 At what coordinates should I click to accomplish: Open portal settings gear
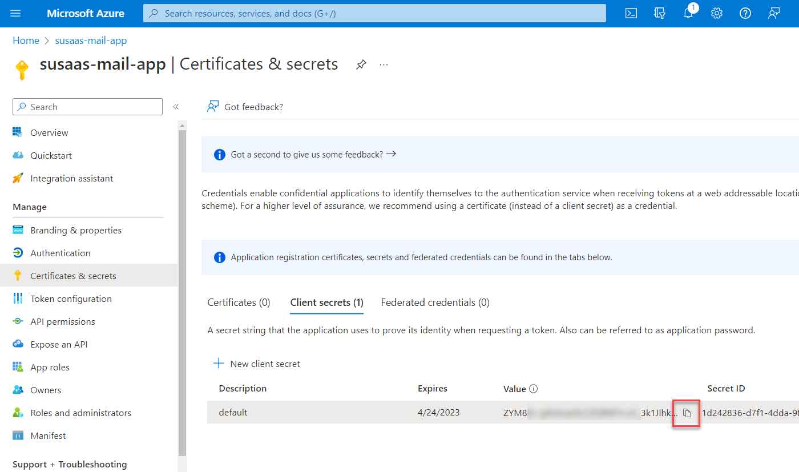717,14
